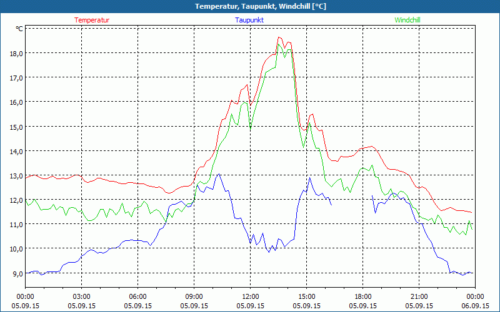The height and width of the screenshot is (312, 500).
Task: Click the '17,0' y-axis value
Action: (17, 77)
